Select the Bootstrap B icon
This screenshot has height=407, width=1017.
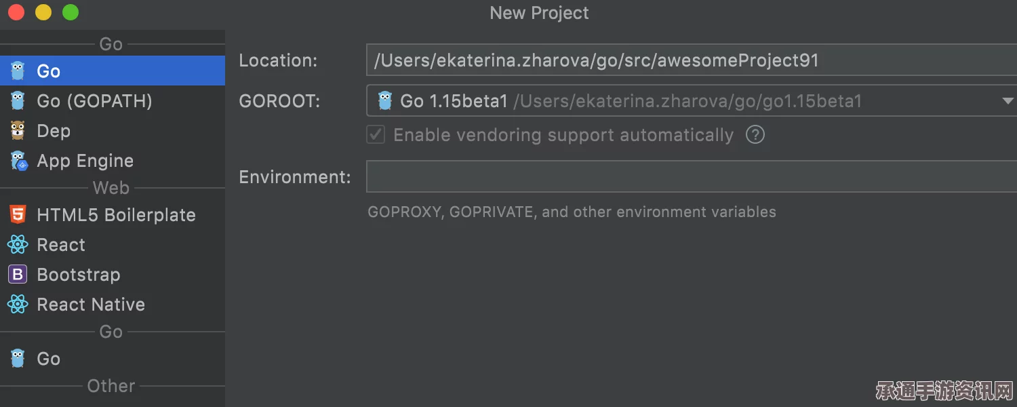18,275
